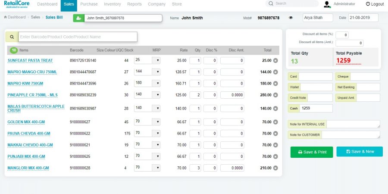Click the Total Payable amount 1259
Image resolution: width=388 pixels, height=194 pixels.
click(x=343, y=60)
